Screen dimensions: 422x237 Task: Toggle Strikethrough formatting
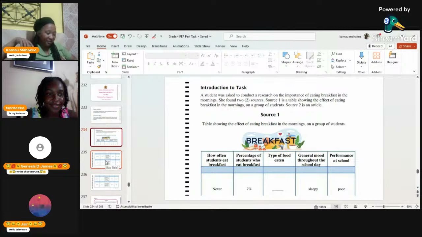pos(174,64)
